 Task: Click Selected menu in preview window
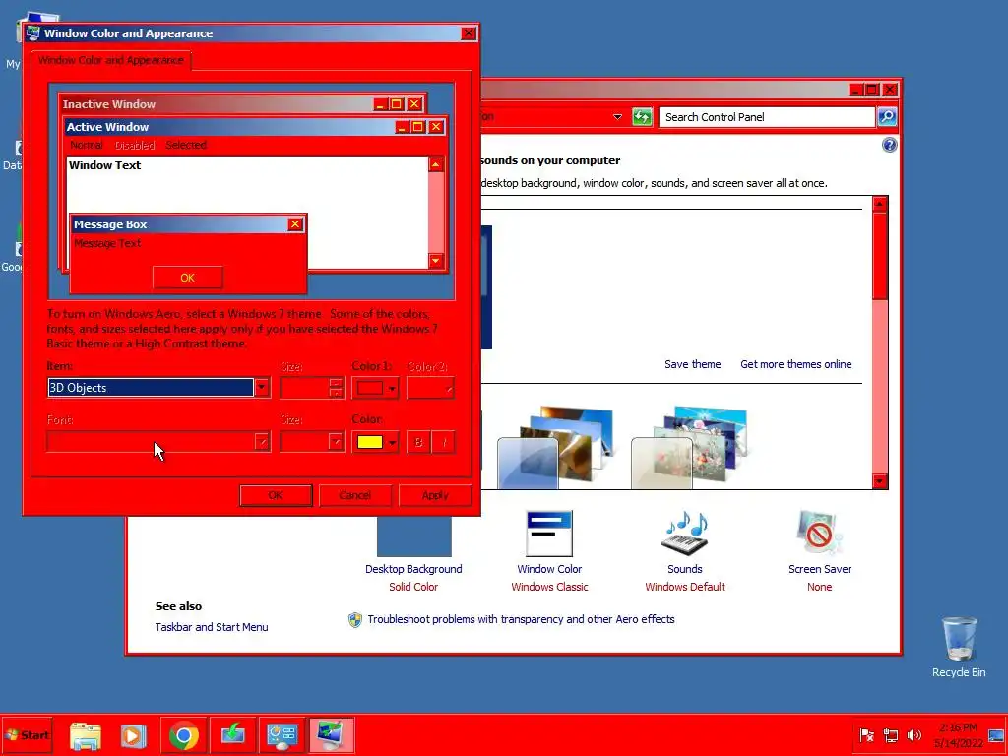[x=186, y=145]
